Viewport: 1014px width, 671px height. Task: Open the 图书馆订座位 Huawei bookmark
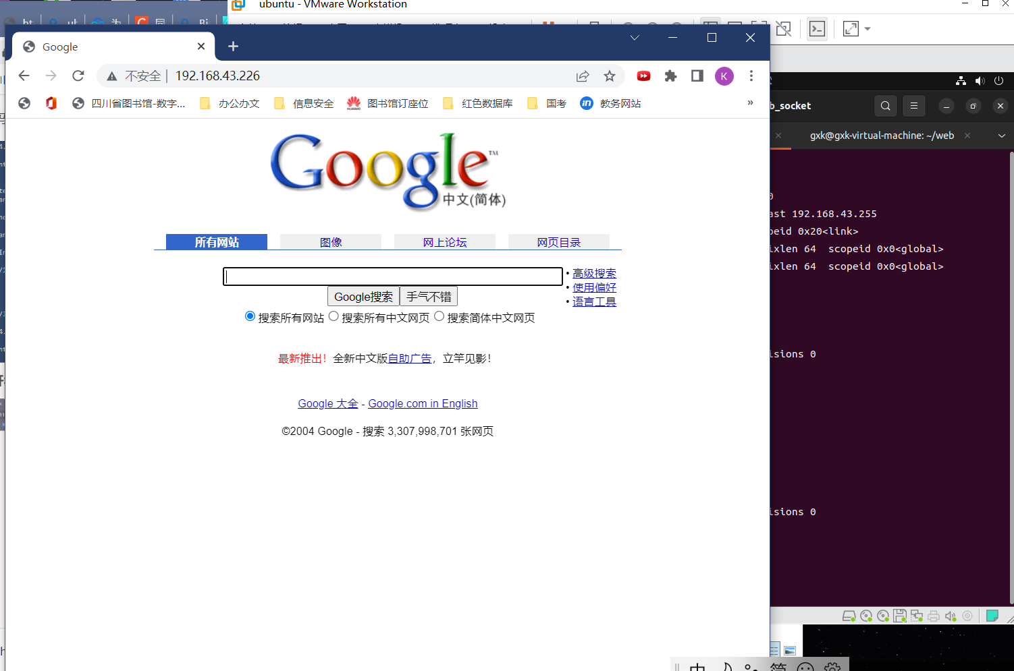(388, 103)
